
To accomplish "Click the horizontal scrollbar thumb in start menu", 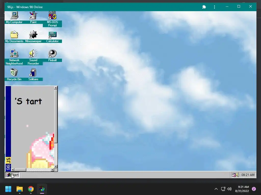I will (x=20, y=170).
